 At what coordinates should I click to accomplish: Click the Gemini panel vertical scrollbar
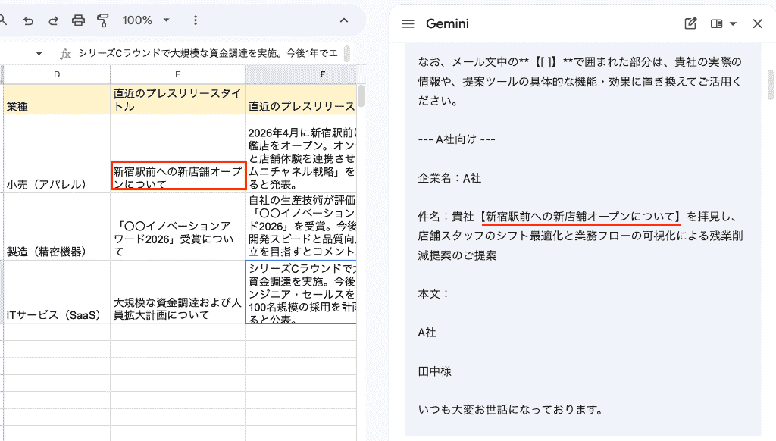tap(771, 85)
